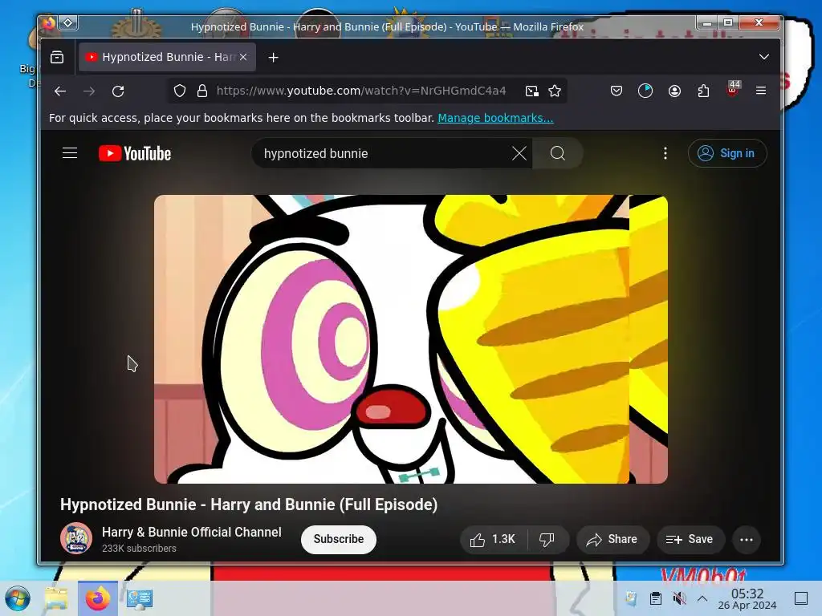Screen dimensions: 822x616
Task: Open Firefox application hamburger menu
Action: pyautogui.click(x=761, y=91)
